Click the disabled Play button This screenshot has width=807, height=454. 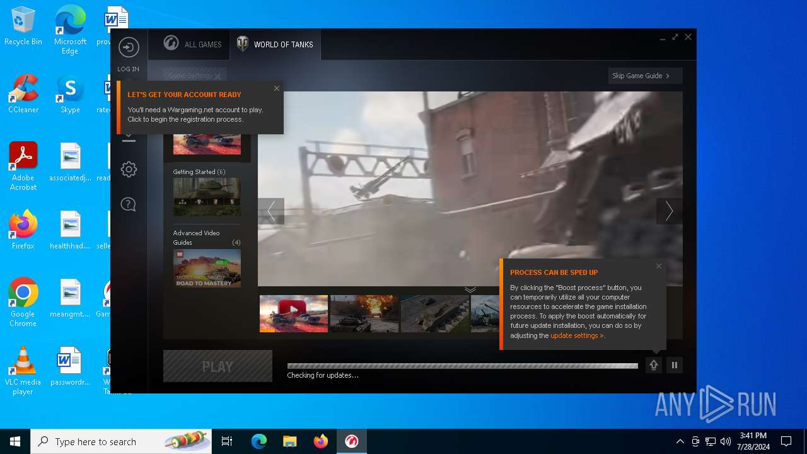(218, 366)
